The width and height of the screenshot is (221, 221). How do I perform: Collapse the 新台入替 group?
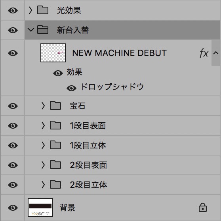(x=31, y=30)
